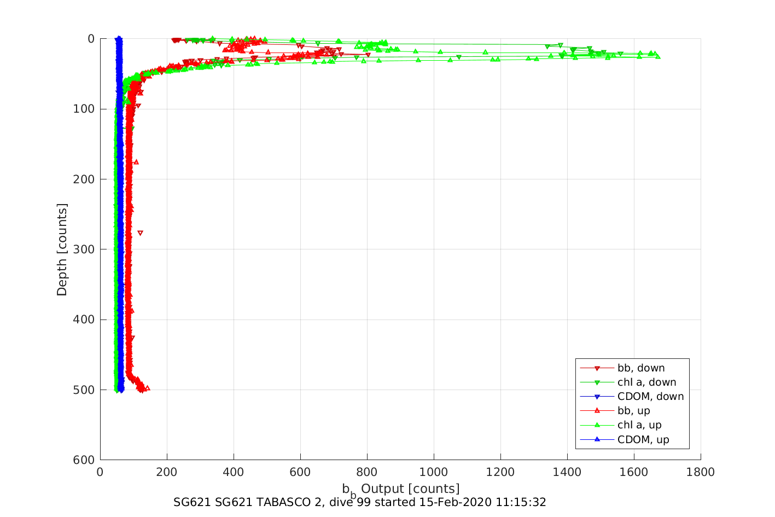The height and width of the screenshot is (517, 775).
Task: Click the 'bb Output [counts]' x-axis label
Action: tap(401, 490)
